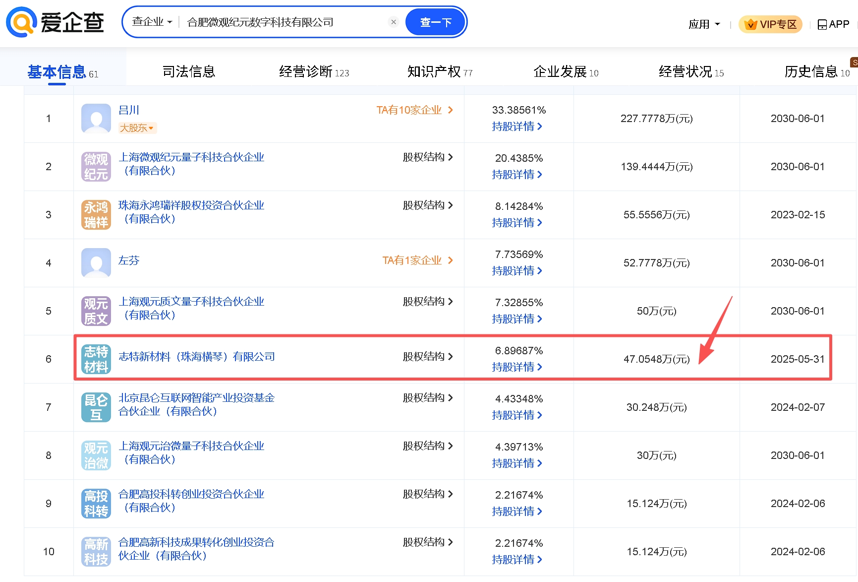The image size is (858, 582).
Task: Expand 股权结构 for 上海观元质文量子科技合伙企业
Action: click(x=428, y=301)
